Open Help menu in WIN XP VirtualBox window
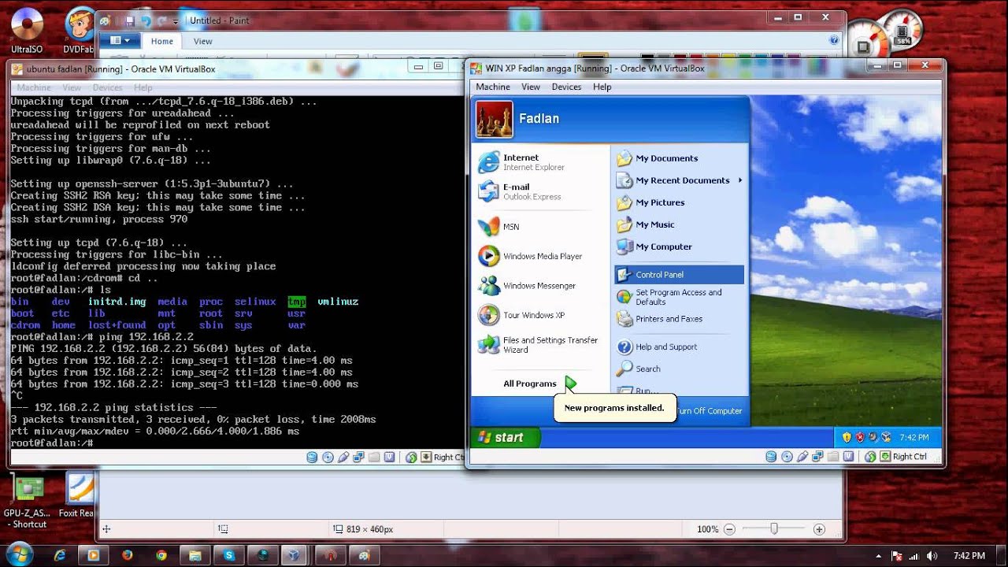This screenshot has height=567, width=1008. (x=602, y=87)
